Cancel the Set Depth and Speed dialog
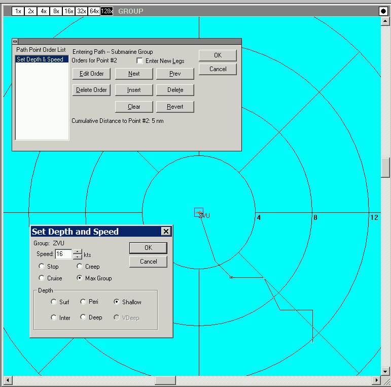Screen dimensions: 391x387 [149, 262]
